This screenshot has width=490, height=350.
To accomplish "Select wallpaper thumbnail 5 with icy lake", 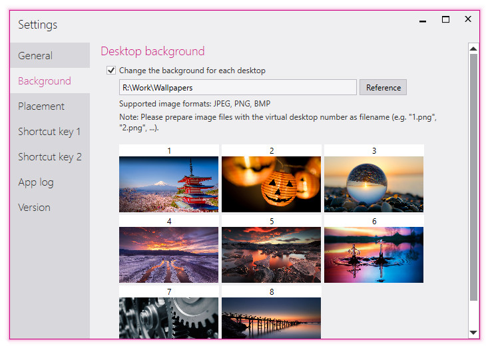I will 271,255.
